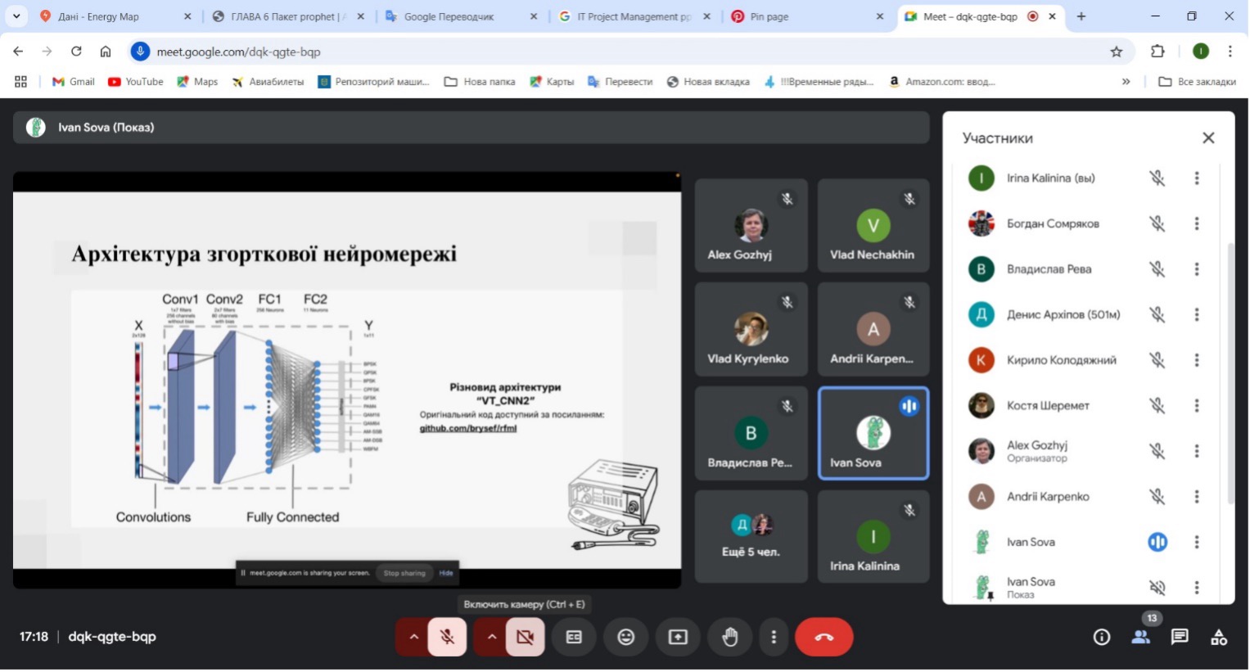Open the chat messages icon
Screen dimensions: 1250x672
(1180, 638)
